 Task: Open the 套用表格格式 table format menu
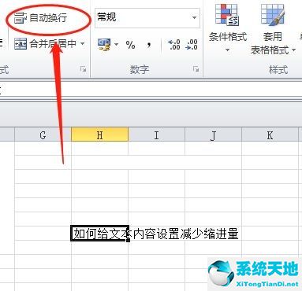click(x=273, y=28)
